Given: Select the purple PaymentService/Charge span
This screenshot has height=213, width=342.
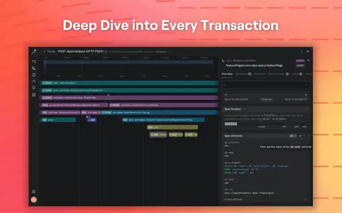Looking at the screenshot, I should click(163, 105).
